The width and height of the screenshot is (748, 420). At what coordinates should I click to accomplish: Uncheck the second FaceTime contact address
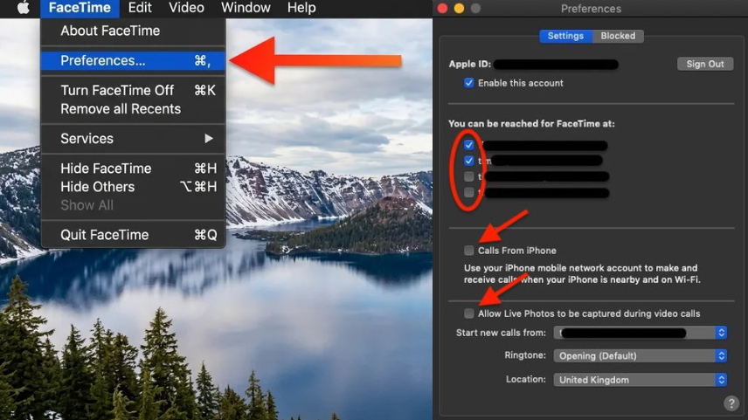pos(469,161)
